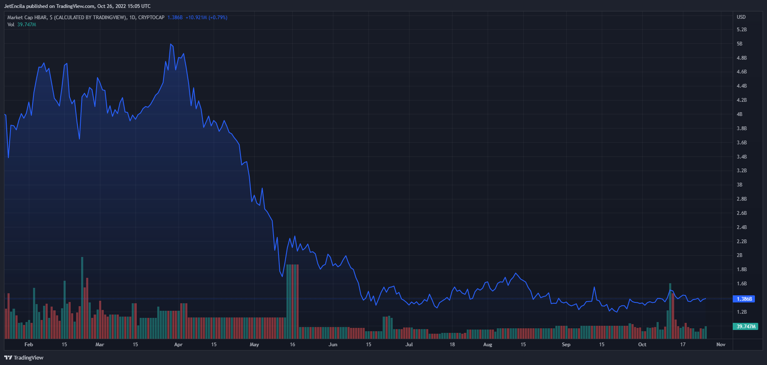This screenshot has width=767, height=365.
Task: Click the JetEncila published on TradingView.com header
Action: pos(77,6)
